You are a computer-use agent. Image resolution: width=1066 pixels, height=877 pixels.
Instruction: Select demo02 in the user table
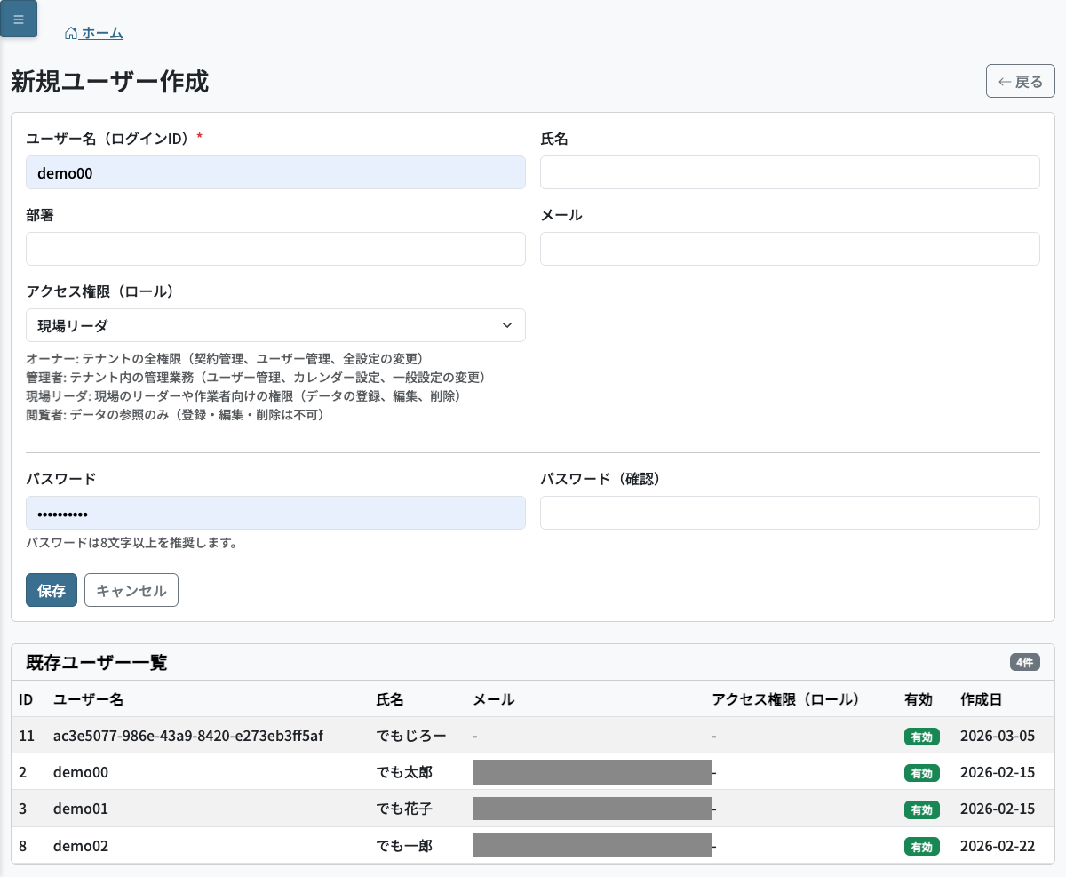pos(81,845)
